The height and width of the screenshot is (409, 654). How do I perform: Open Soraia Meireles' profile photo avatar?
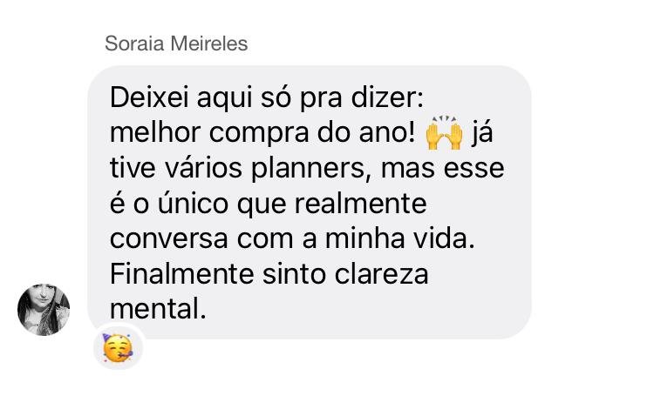coord(44,310)
